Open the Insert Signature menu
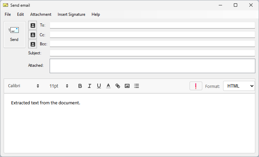This screenshot has height=157, width=259. (x=71, y=14)
